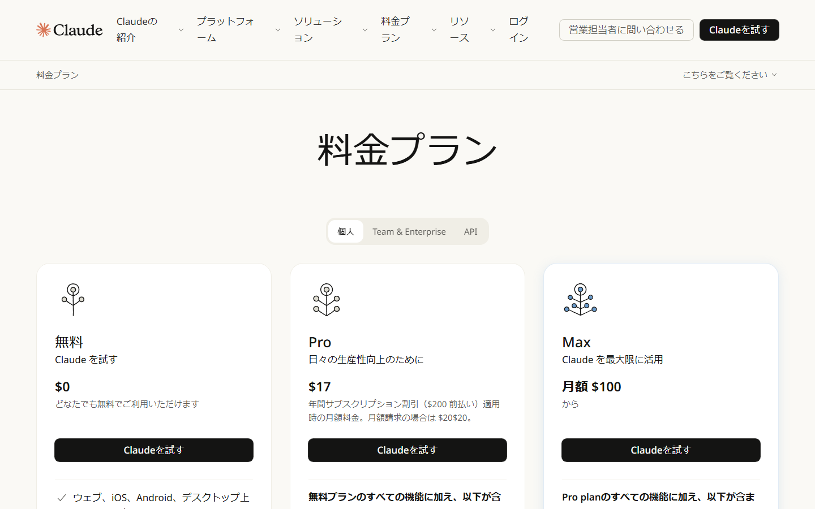Screen dimensions: 815x509
Task: Click checkmark beside ウェブ、iOS、Android feature
Action: 62,498
